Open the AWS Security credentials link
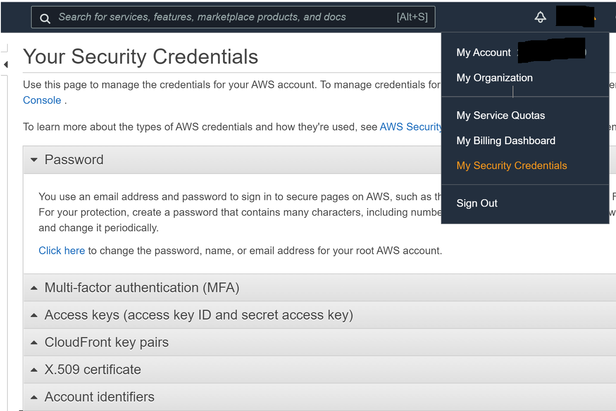 [410, 127]
